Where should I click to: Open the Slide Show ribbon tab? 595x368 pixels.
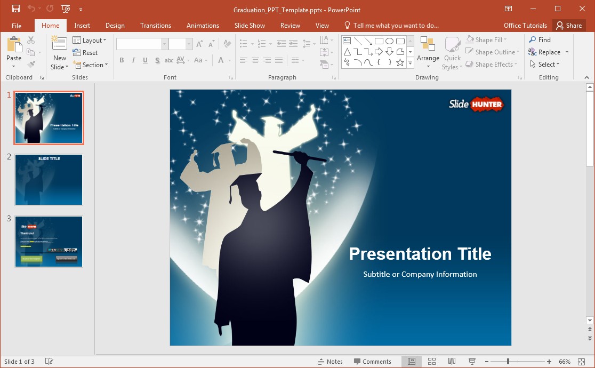(x=250, y=26)
